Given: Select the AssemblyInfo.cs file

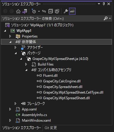Looking at the screenshot, I should [35, 115].
